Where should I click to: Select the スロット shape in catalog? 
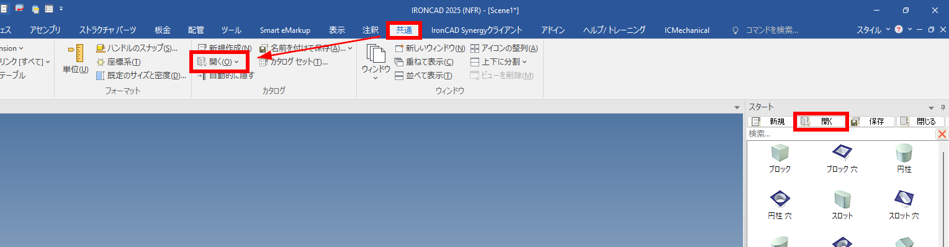pos(842,205)
